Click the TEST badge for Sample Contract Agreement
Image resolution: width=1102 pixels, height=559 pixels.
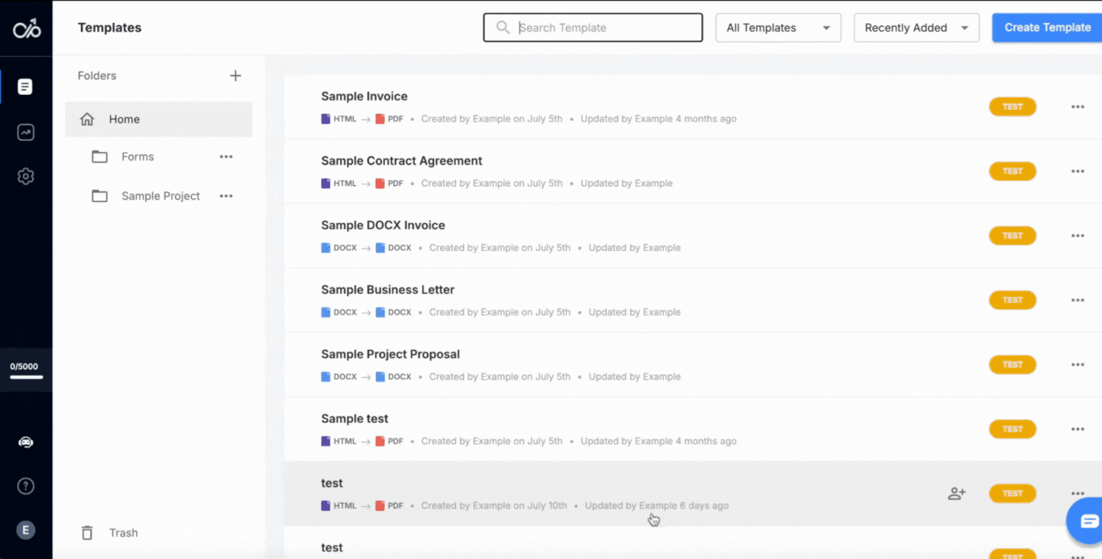[x=1012, y=171]
